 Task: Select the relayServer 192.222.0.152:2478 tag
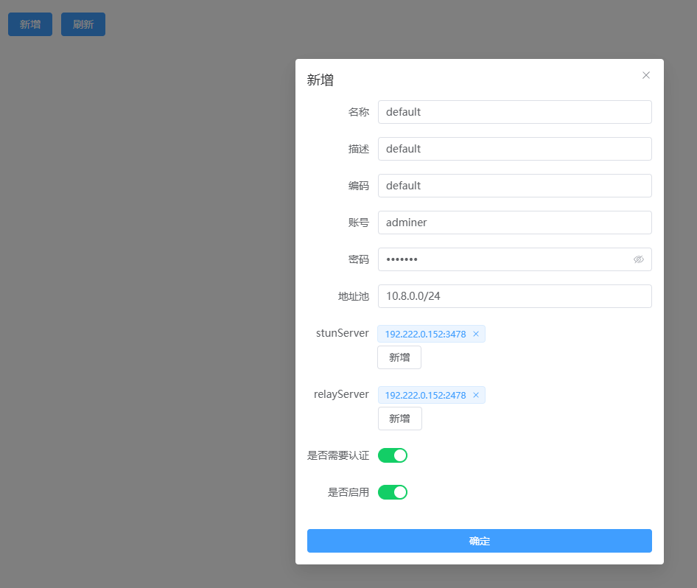pyautogui.click(x=425, y=396)
